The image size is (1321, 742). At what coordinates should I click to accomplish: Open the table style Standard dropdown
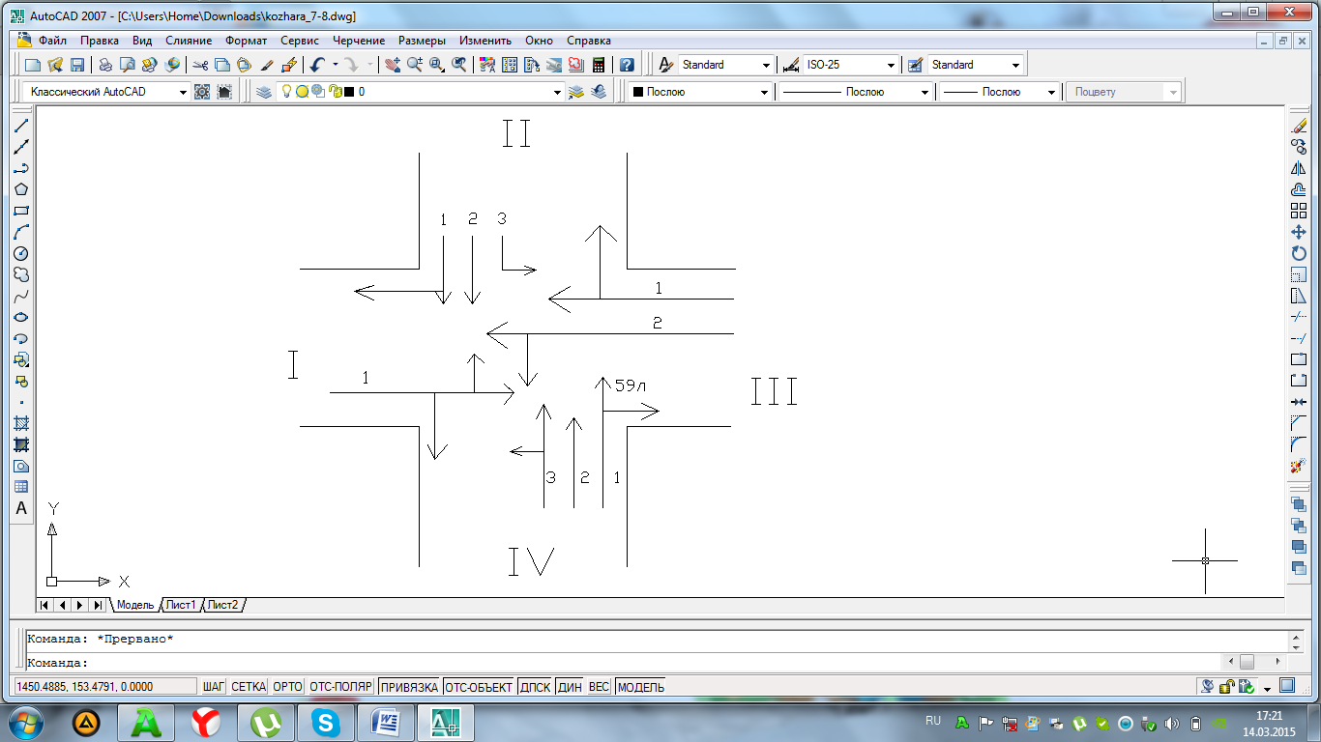coord(1015,65)
